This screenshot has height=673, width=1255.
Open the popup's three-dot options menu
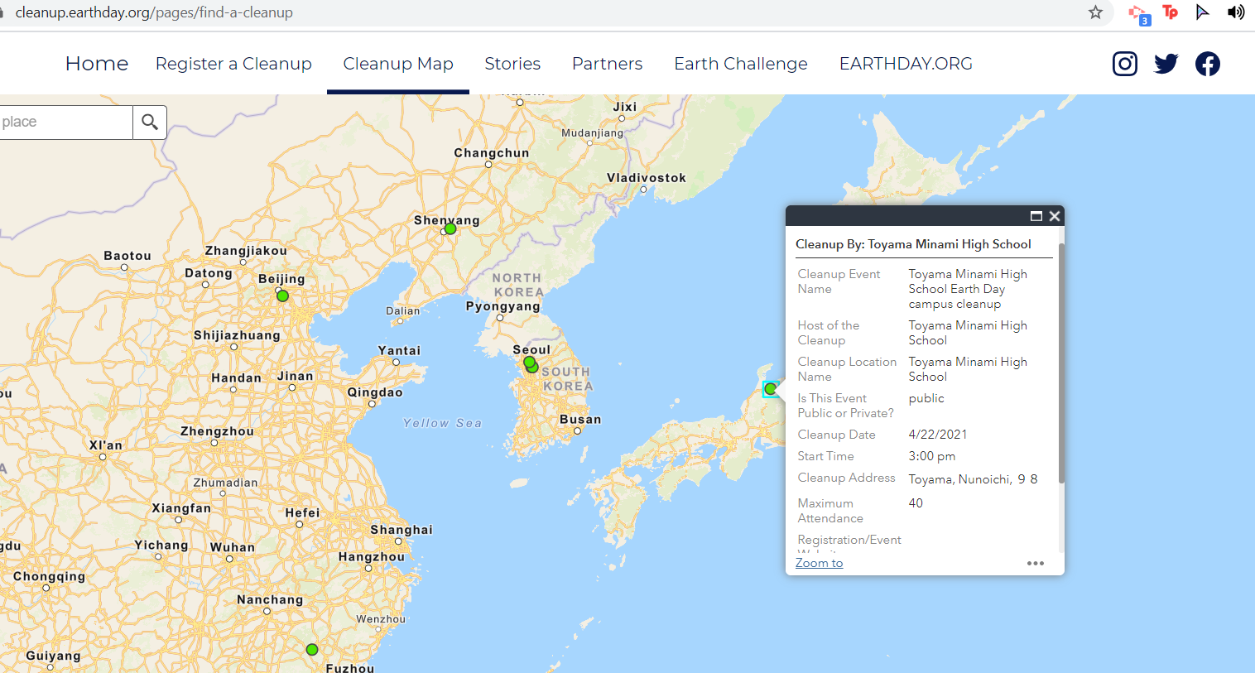(x=1036, y=564)
